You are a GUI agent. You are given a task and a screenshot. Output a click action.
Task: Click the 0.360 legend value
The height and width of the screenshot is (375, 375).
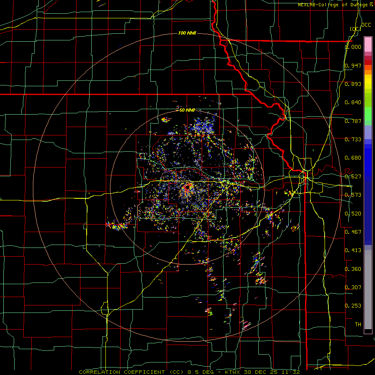coord(353,269)
